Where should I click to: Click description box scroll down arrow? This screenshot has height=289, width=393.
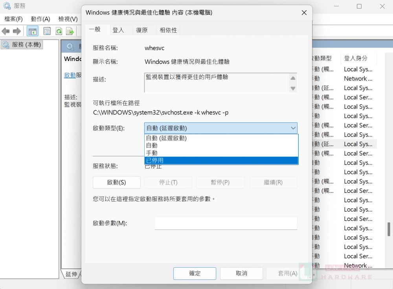pyautogui.click(x=293, y=88)
